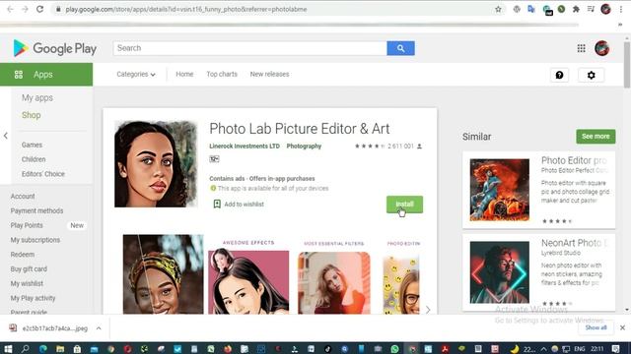Image resolution: width=631 pixels, height=354 pixels.
Task: Open the Settings gear icon
Action: 592,75
